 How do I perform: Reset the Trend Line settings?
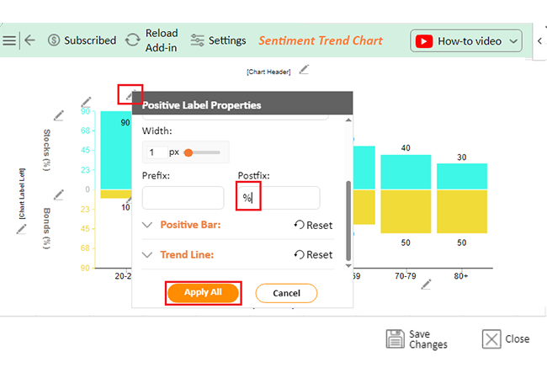coord(313,255)
